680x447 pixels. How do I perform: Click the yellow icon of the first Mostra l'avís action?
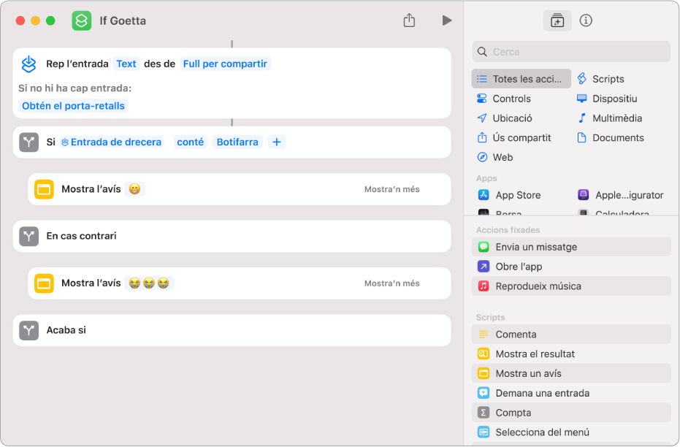(44, 189)
